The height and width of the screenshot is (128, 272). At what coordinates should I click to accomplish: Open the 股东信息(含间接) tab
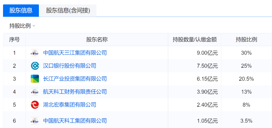pos(68,11)
